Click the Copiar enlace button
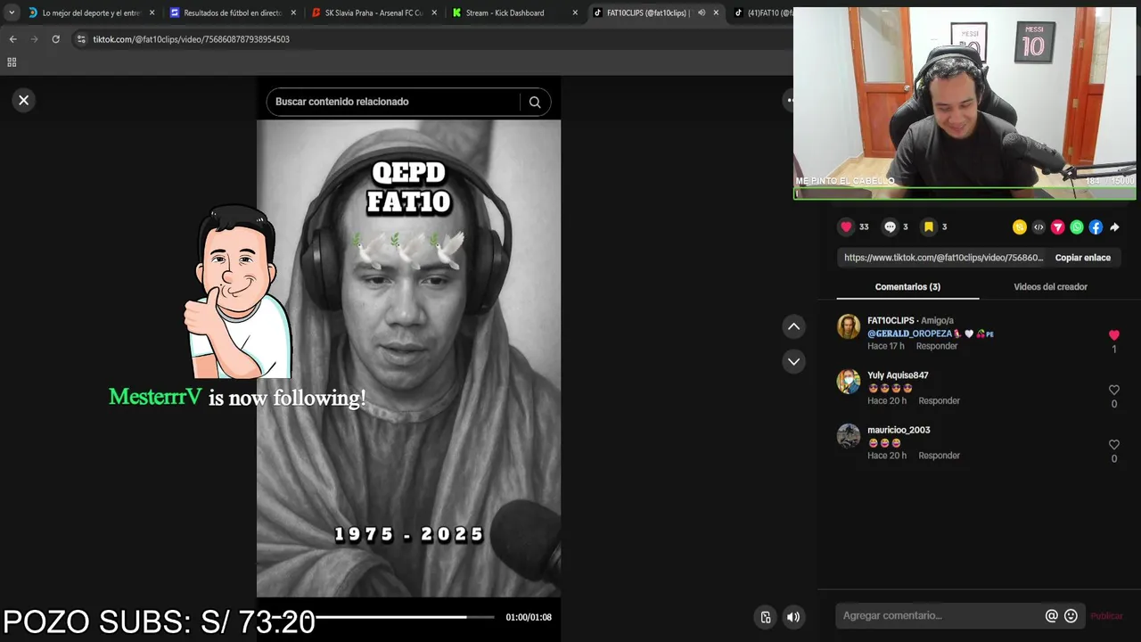 [1082, 258]
